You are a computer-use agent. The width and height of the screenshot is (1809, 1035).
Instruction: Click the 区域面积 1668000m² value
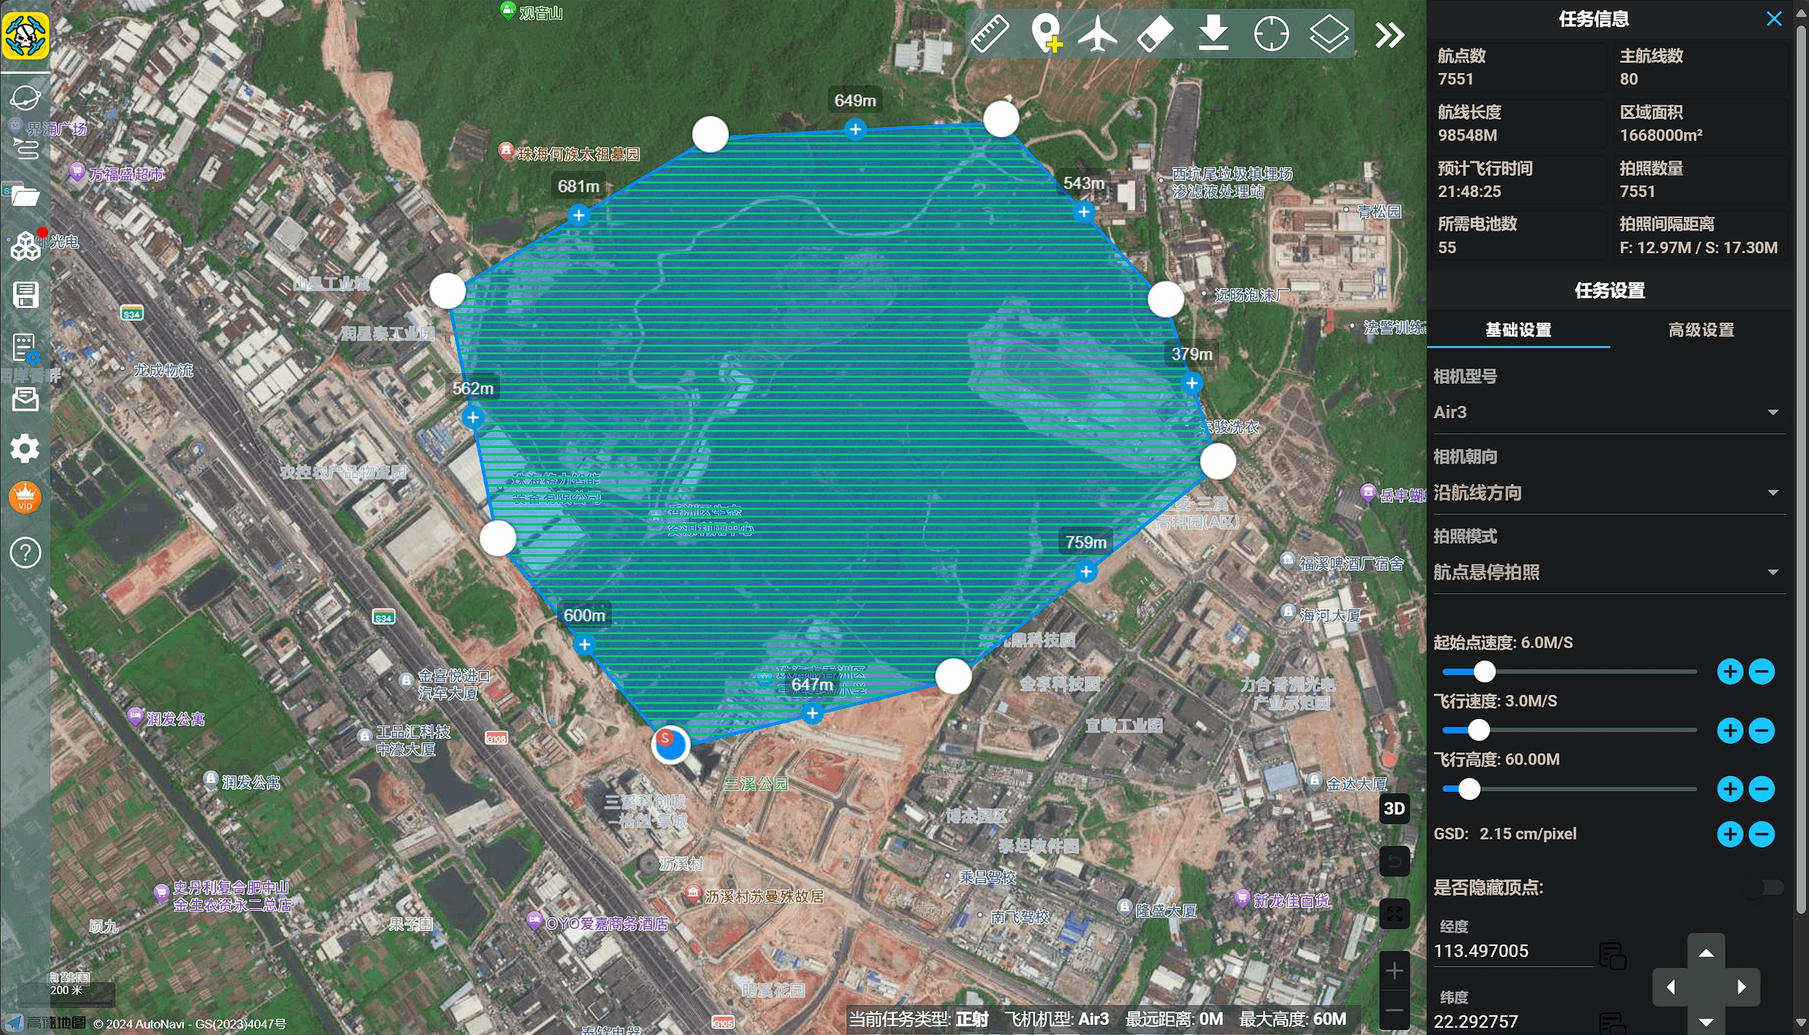click(1661, 135)
